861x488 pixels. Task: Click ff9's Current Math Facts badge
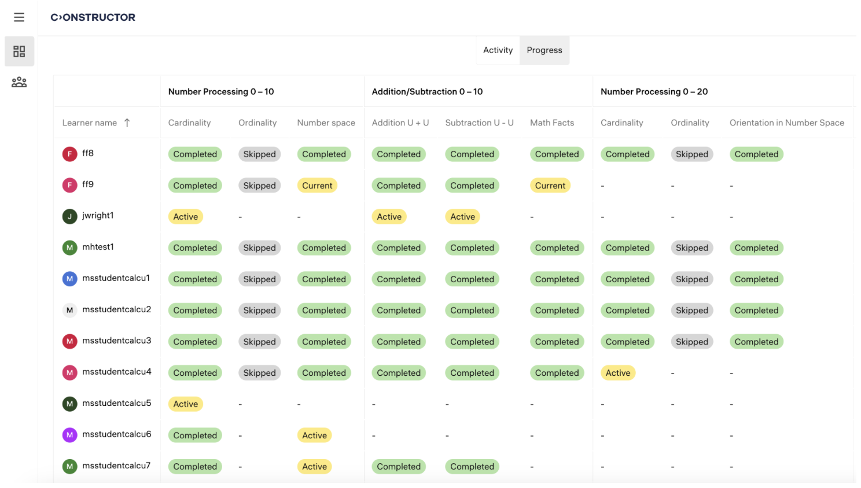pos(550,186)
